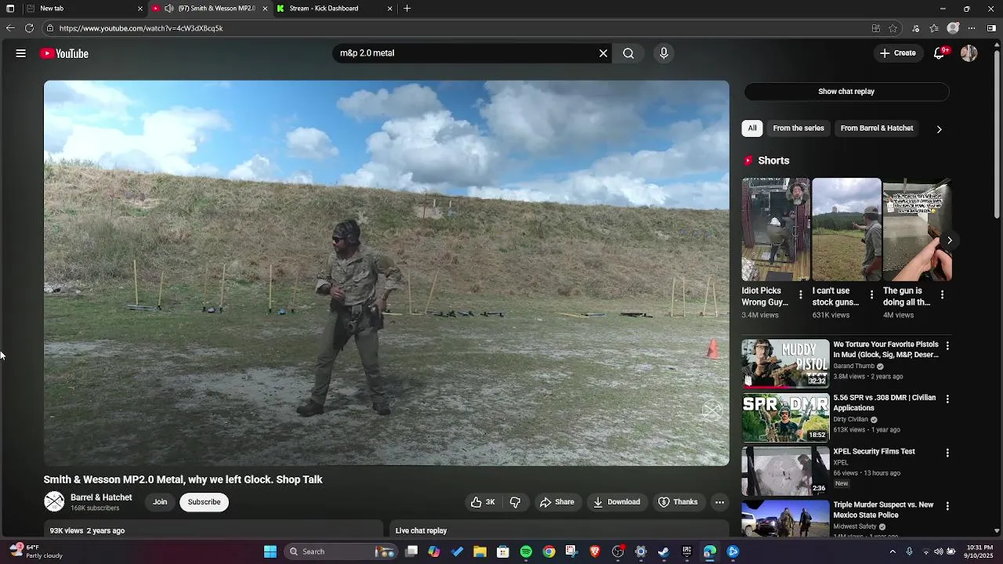Like the video with thumbs up
This screenshot has width=1003, height=564.
[x=483, y=502]
